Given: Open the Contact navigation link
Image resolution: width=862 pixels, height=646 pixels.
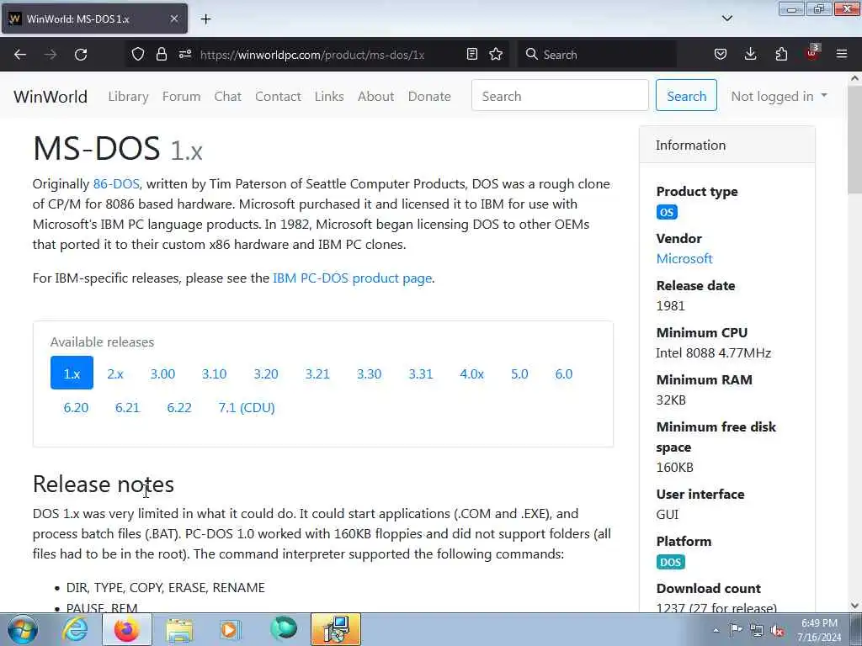Looking at the screenshot, I should click(x=278, y=97).
